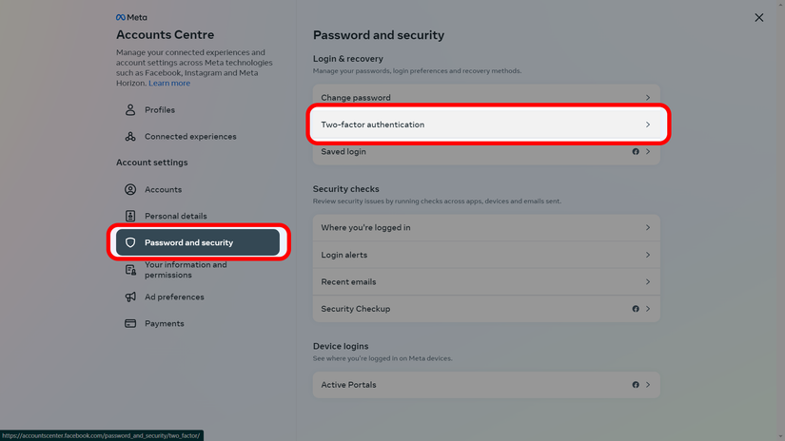Click the Accounts circle-person icon
The width and height of the screenshot is (785, 441).
click(130, 189)
